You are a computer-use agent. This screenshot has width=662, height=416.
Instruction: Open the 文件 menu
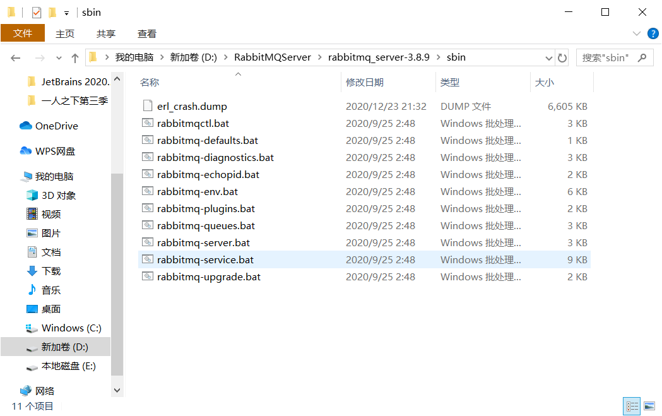pos(23,33)
